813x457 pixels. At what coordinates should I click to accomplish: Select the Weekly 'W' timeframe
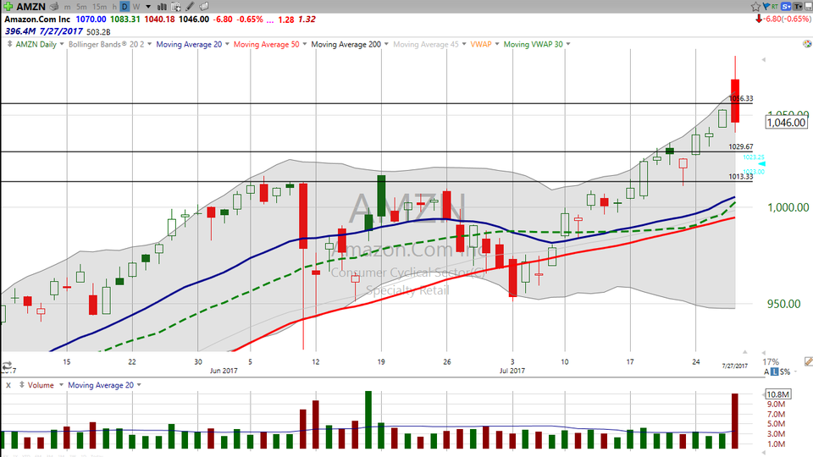(136, 7)
